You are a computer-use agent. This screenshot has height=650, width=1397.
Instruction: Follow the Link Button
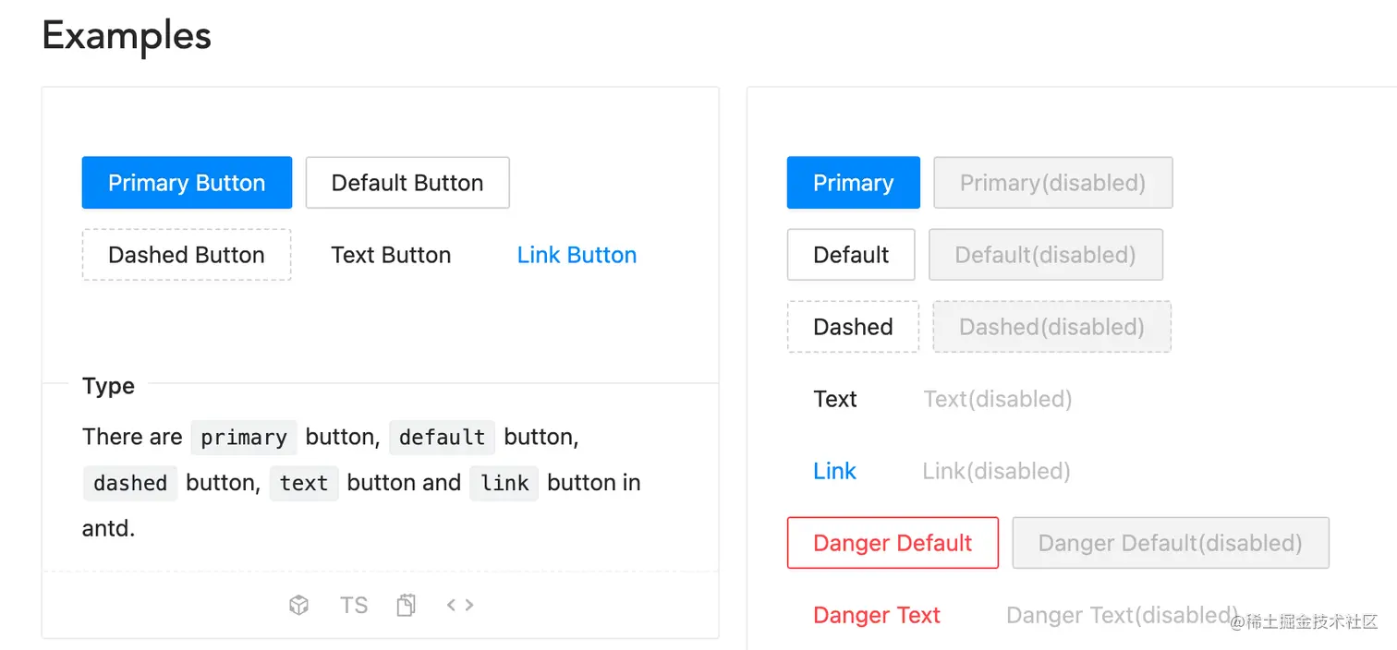(x=577, y=255)
